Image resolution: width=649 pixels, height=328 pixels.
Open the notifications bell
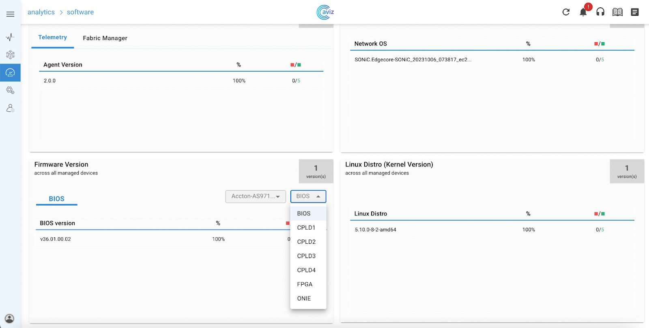(583, 12)
